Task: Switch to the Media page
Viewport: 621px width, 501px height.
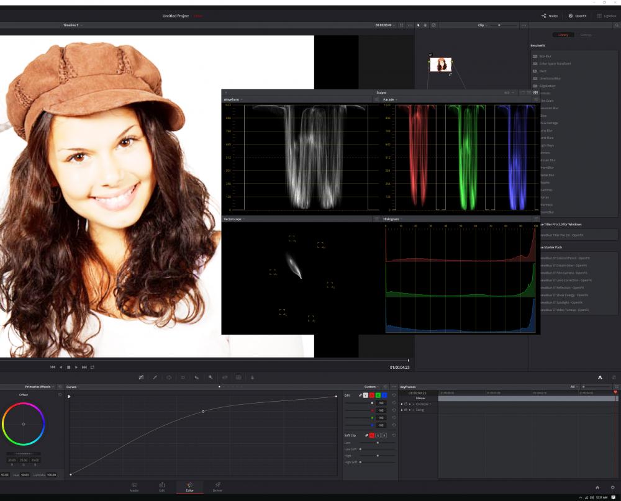Action: 134,487
